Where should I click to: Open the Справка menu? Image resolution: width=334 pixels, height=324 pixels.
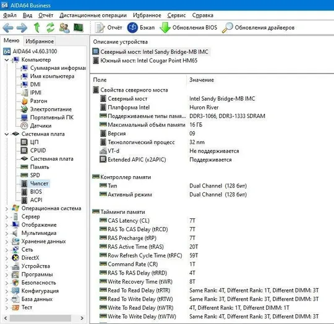[203, 15]
